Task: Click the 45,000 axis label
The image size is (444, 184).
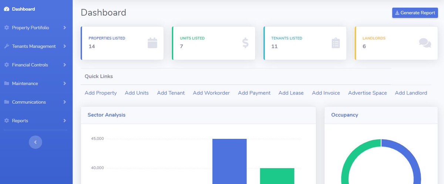Action: tap(97, 139)
